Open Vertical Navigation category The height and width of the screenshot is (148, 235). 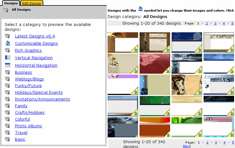point(34,58)
